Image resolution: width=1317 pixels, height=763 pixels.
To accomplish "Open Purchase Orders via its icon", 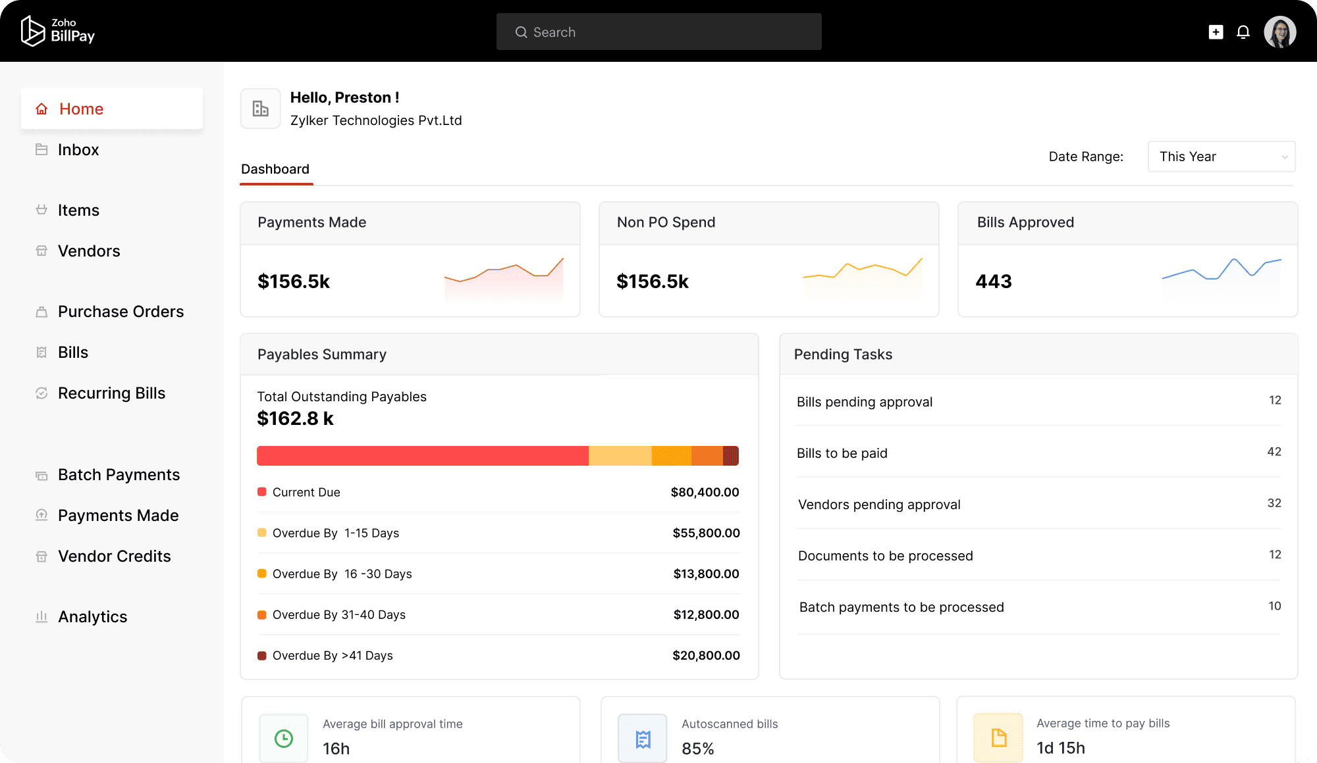I will [x=41, y=312].
